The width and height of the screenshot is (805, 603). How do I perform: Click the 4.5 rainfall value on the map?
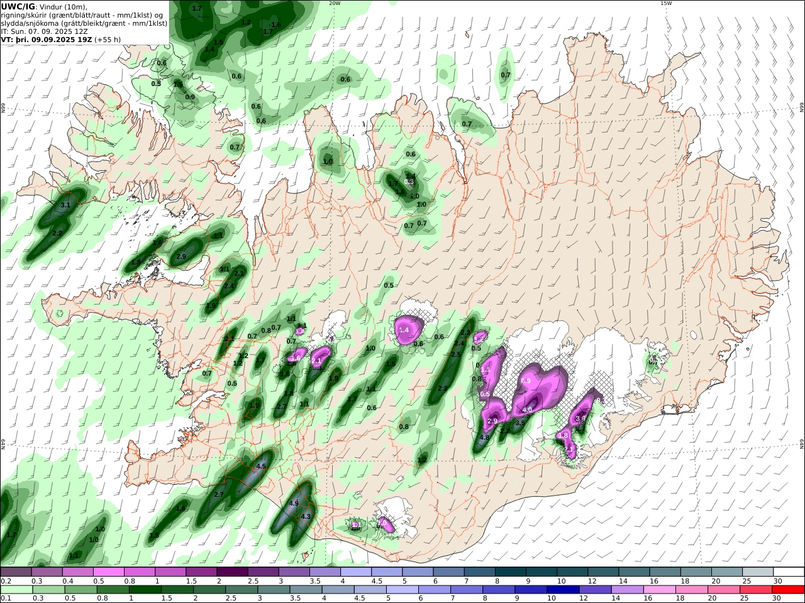pos(262,466)
